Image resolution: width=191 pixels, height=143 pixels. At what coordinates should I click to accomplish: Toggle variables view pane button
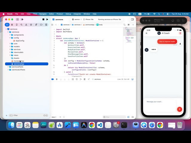pyautogui.click(x=129, y=117)
